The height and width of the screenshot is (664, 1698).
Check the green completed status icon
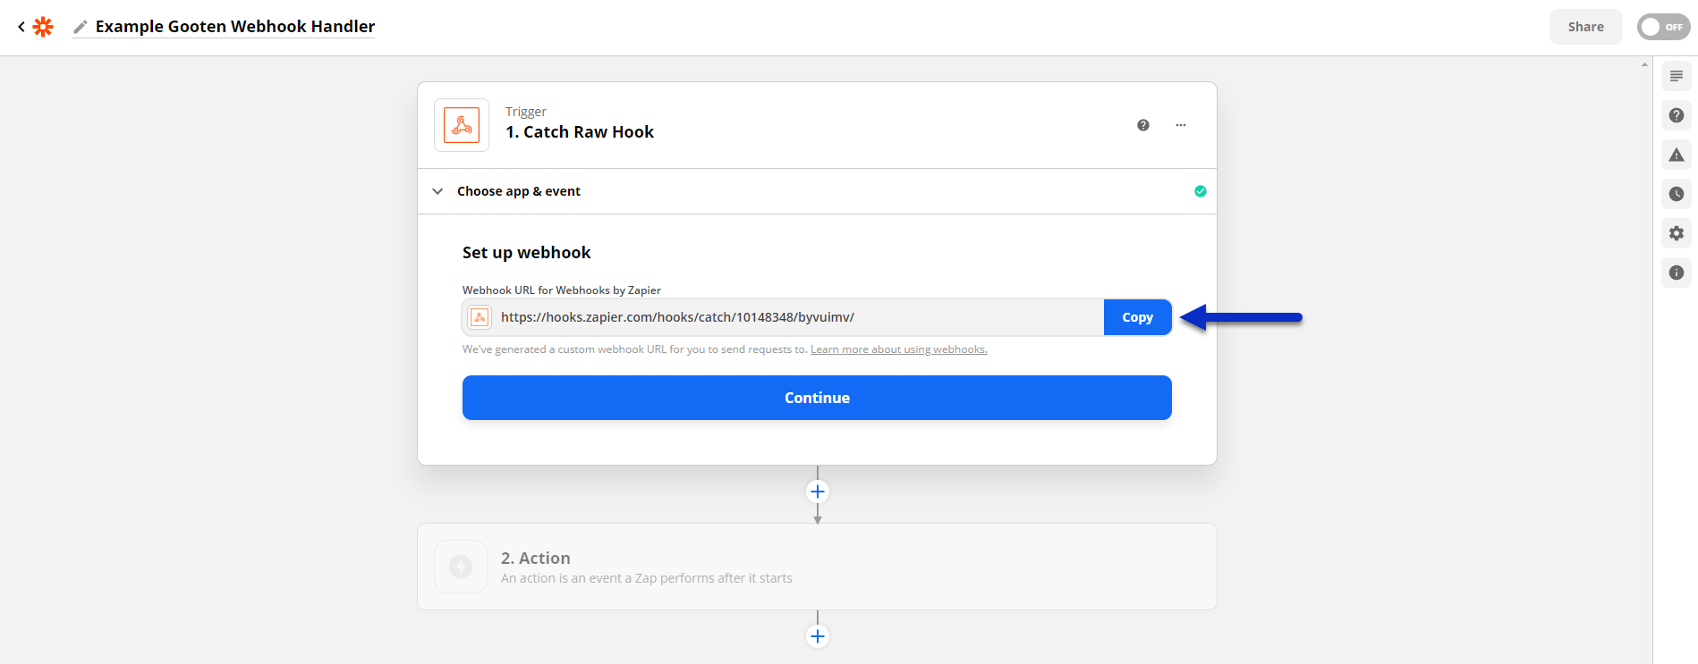pos(1201,191)
